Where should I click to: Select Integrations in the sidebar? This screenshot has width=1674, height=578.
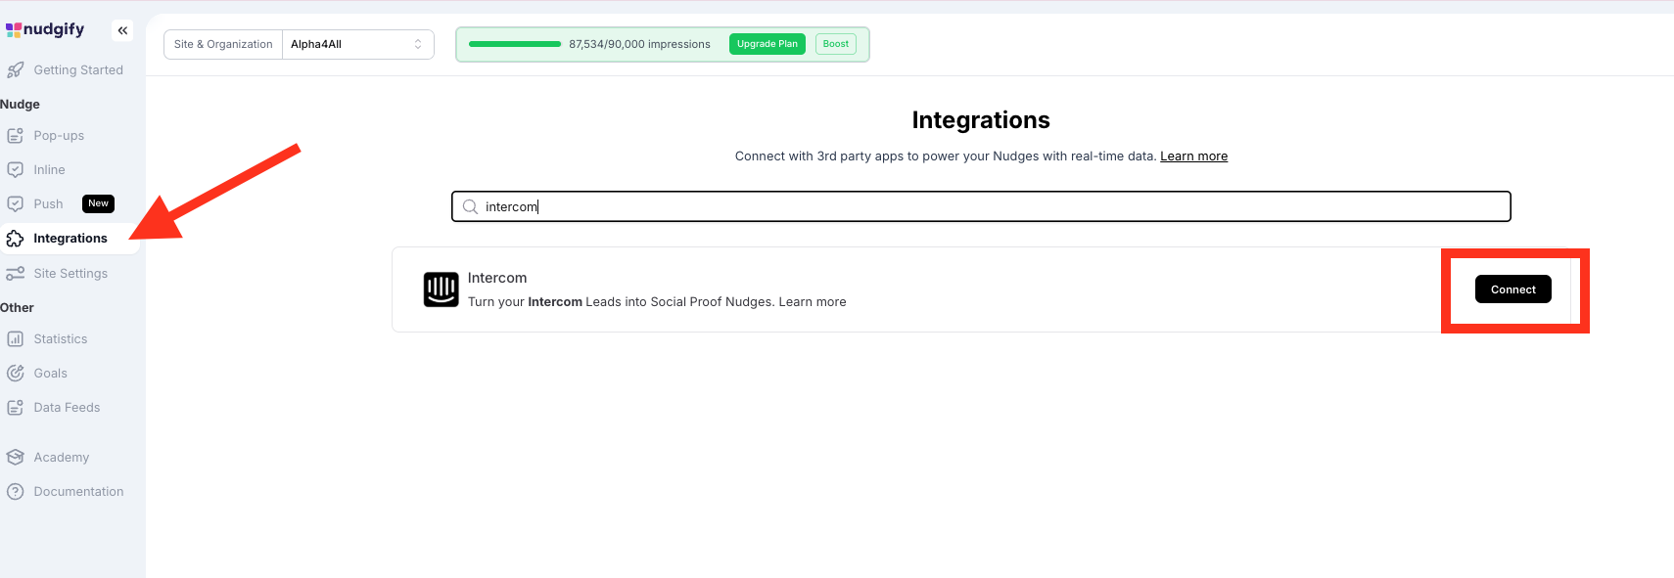pos(70,239)
